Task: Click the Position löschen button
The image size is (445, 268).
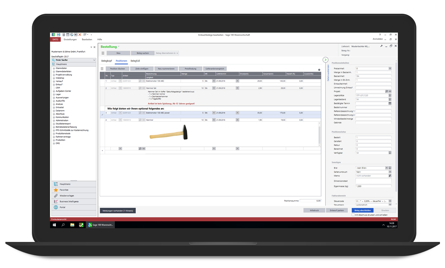Action: pyautogui.click(x=117, y=68)
